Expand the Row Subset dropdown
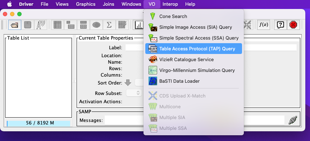Image resolution: width=310 pixels, height=141 pixels. pos(134,93)
